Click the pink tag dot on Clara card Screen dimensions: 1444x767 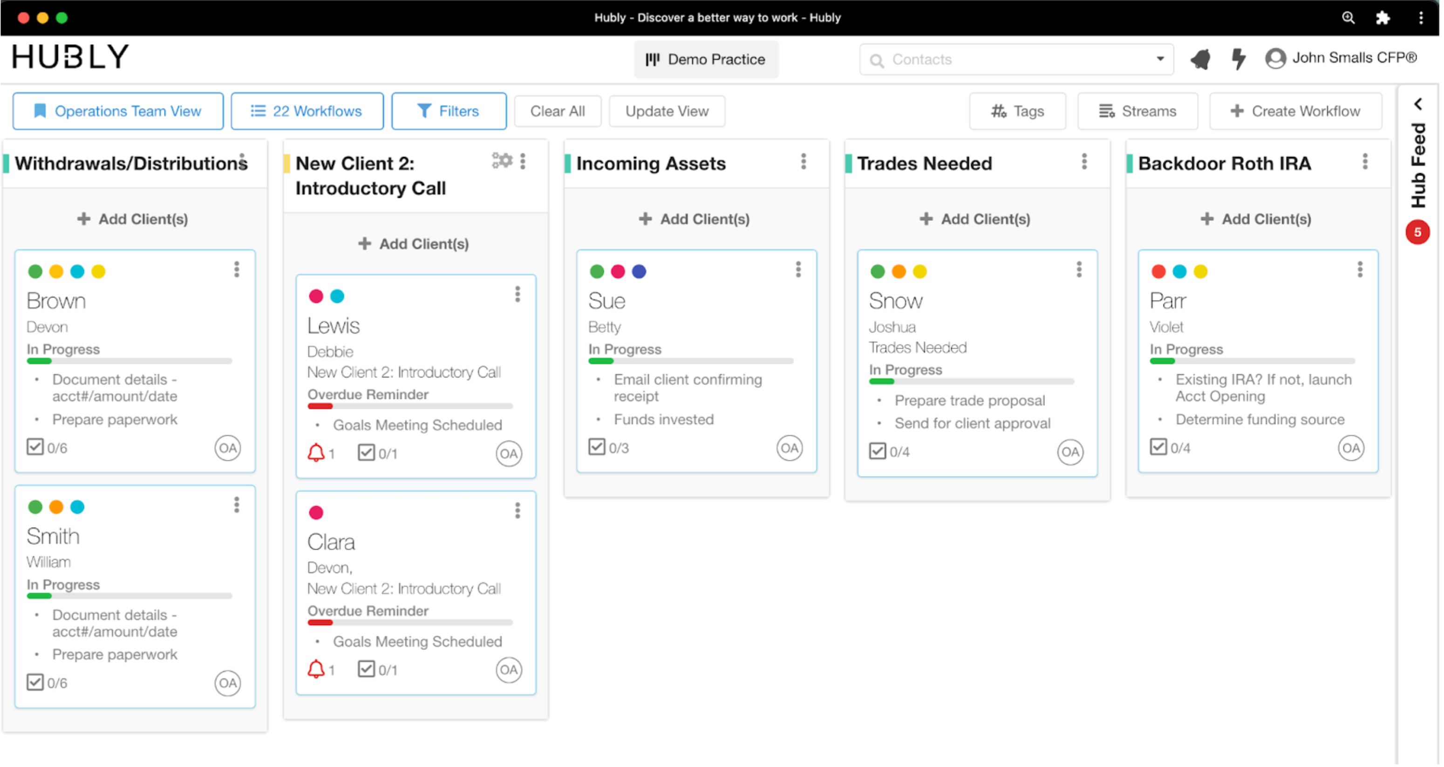tap(316, 512)
